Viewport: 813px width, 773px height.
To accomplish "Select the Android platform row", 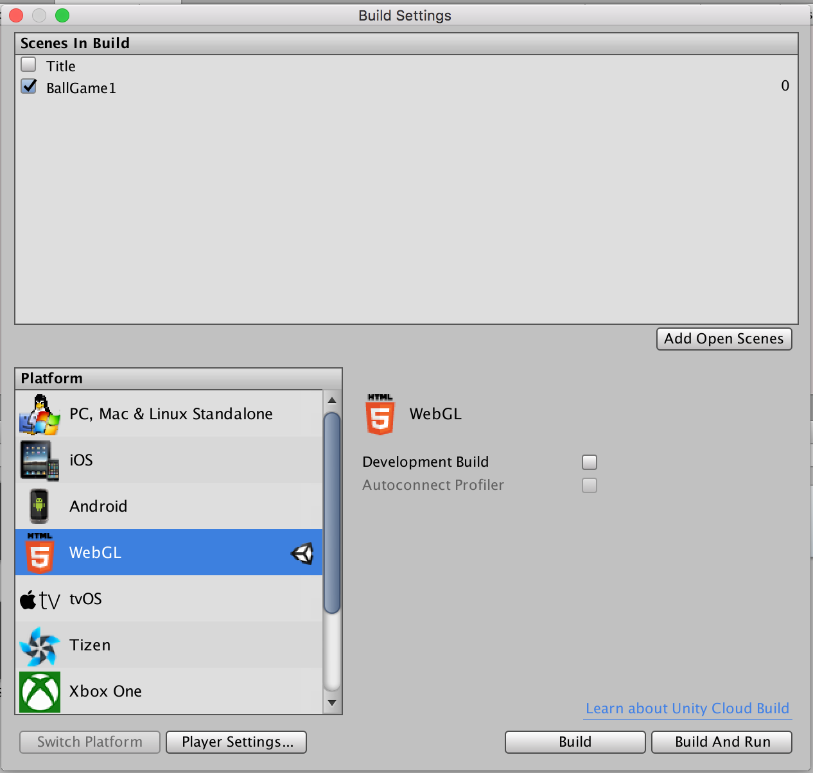I will (169, 507).
